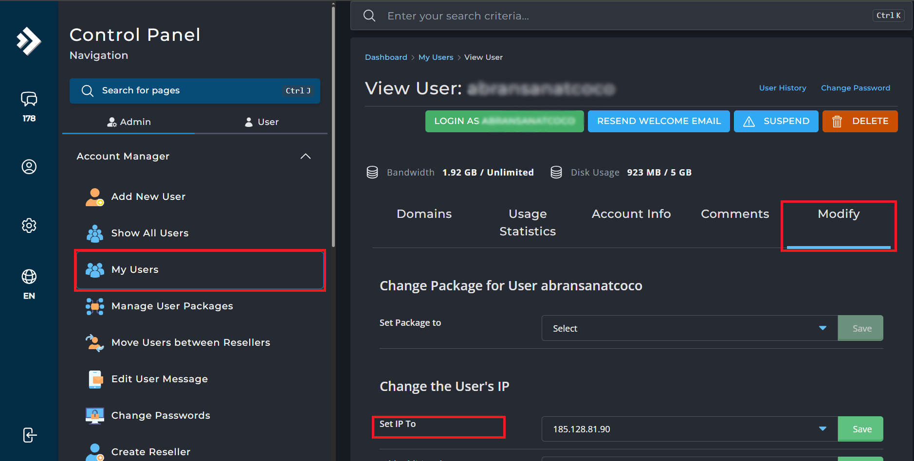Click the Bandwidth database icon
The height and width of the screenshot is (461, 914).
pos(372,173)
